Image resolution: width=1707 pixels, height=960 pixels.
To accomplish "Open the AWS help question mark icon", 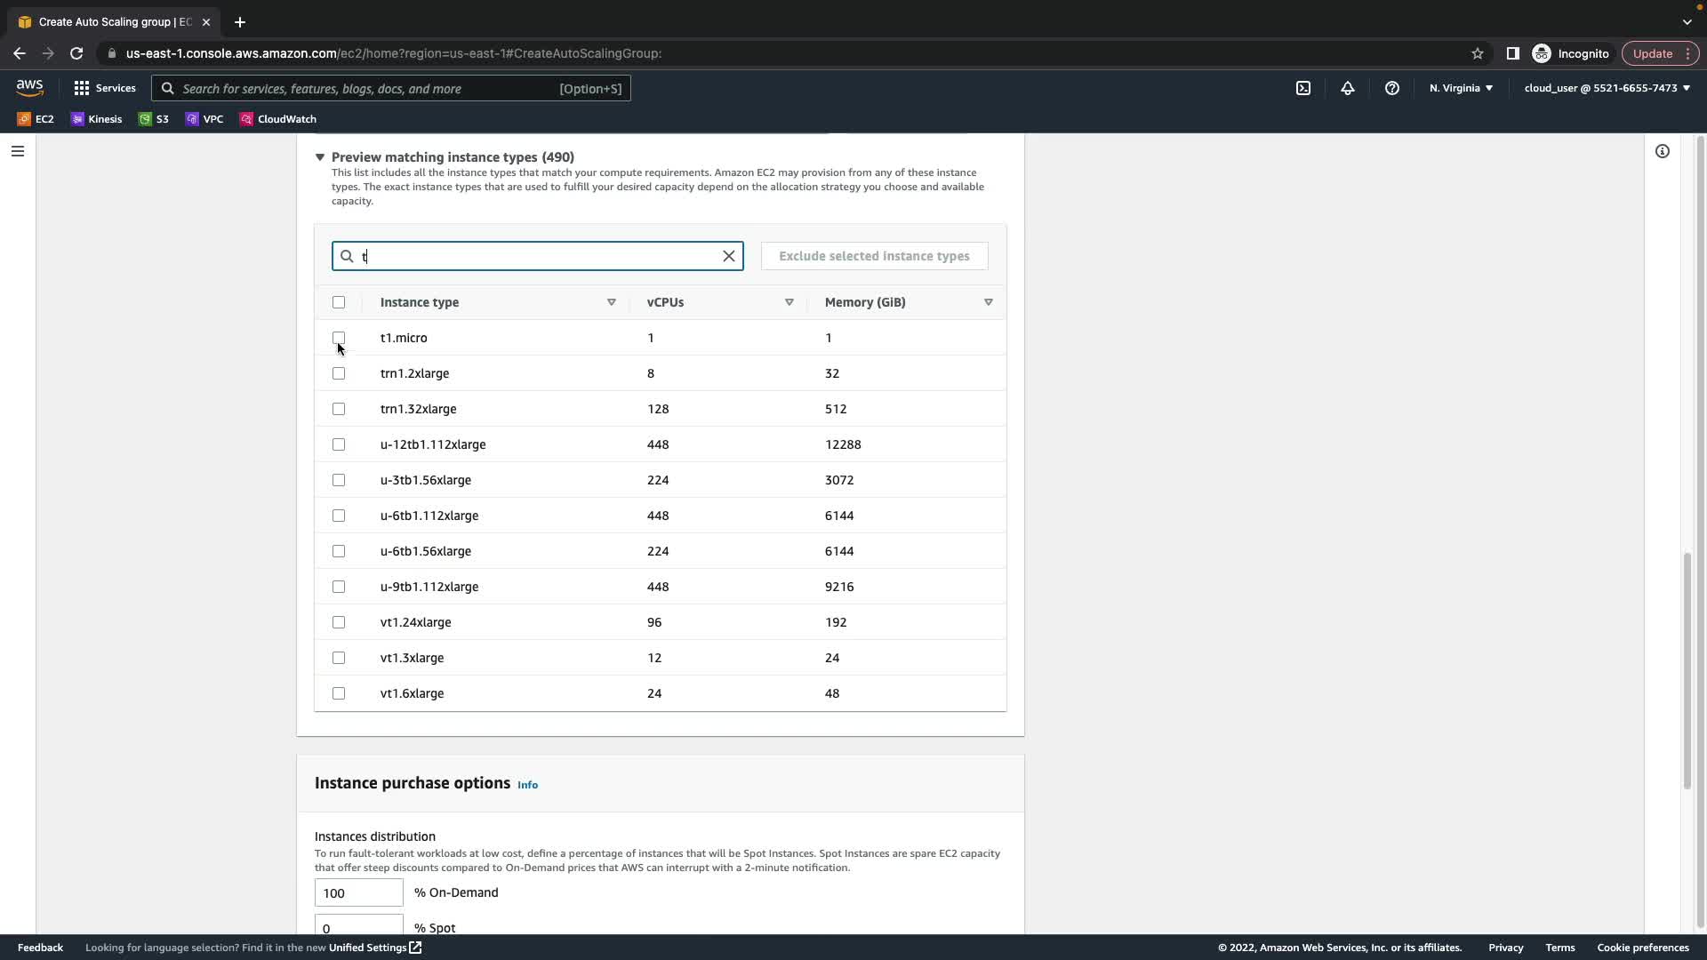I will 1391,88.
